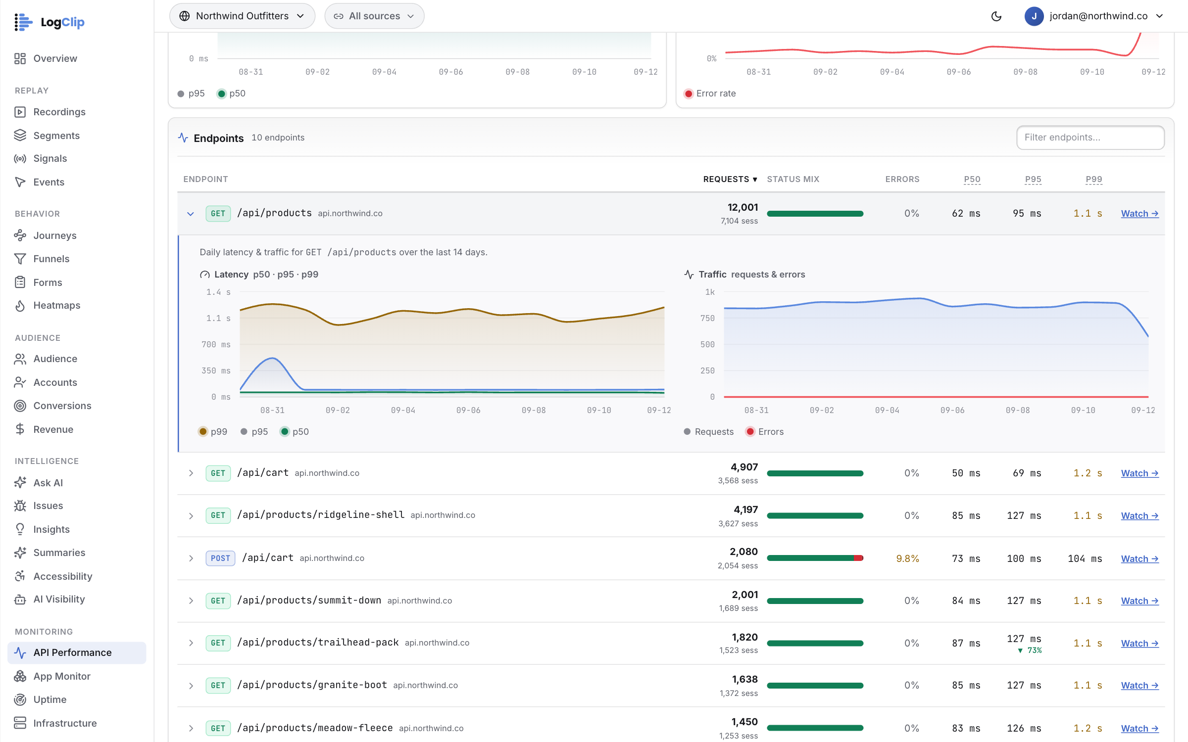
Task: Open the jordan@northwind.co account menu
Action: click(1094, 16)
